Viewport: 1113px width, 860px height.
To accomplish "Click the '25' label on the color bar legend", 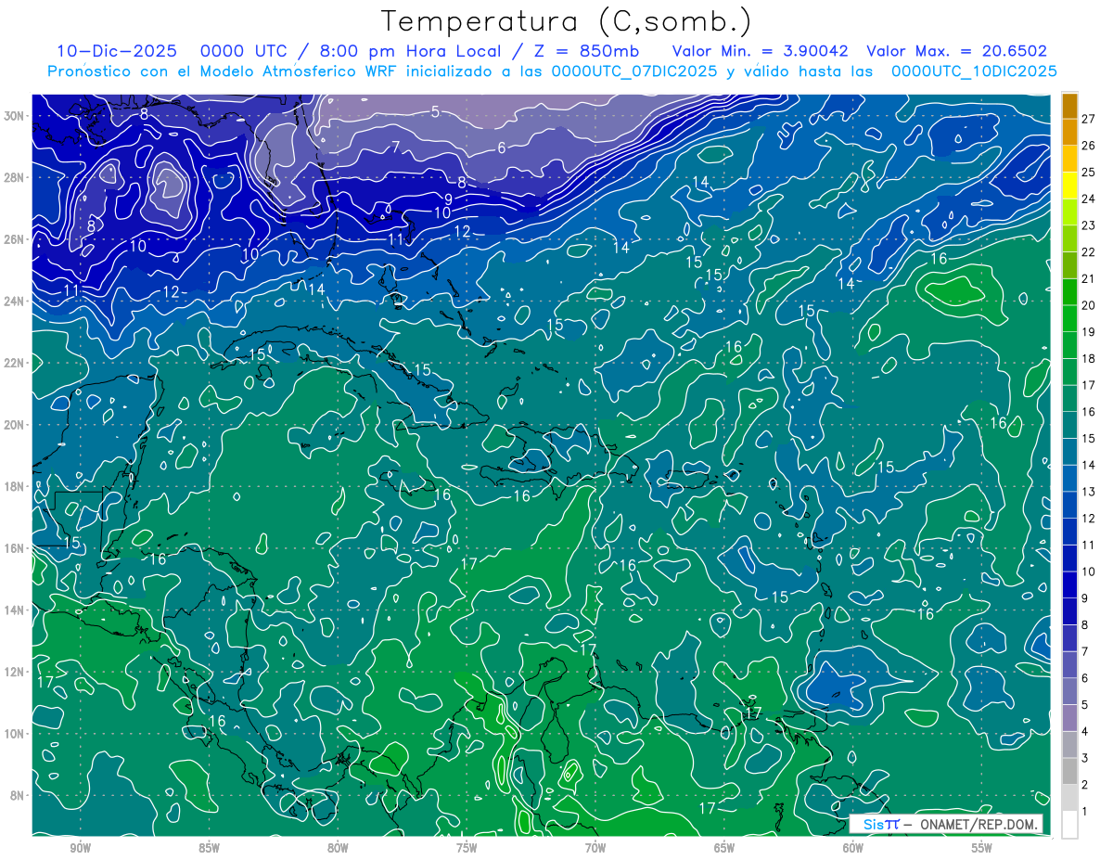I will point(1089,172).
